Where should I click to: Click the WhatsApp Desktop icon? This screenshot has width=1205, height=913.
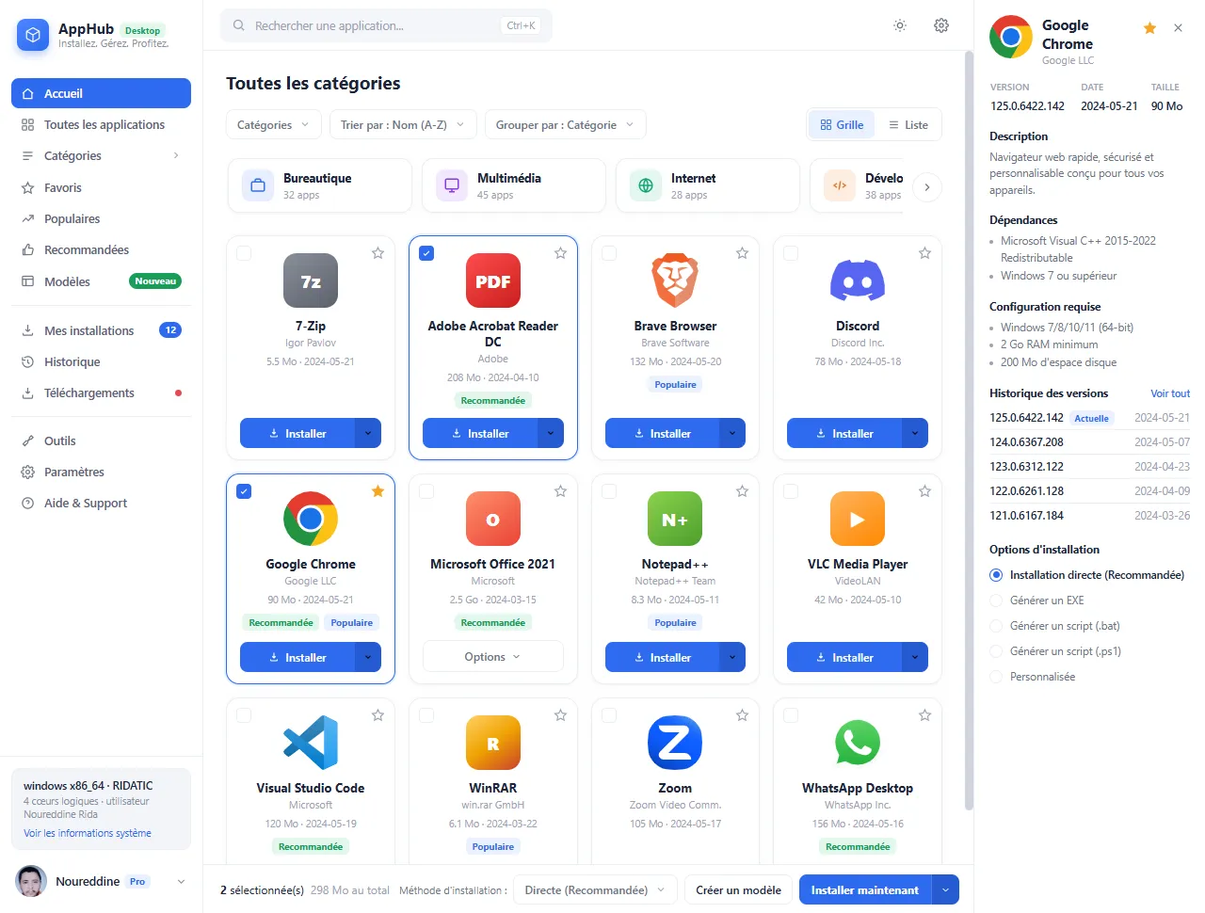(858, 743)
